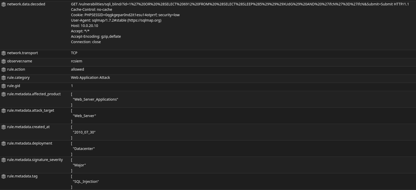Click the "SQL_Injection" tag value
Image resolution: width=416 pixels, height=190 pixels.
pos(86,182)
